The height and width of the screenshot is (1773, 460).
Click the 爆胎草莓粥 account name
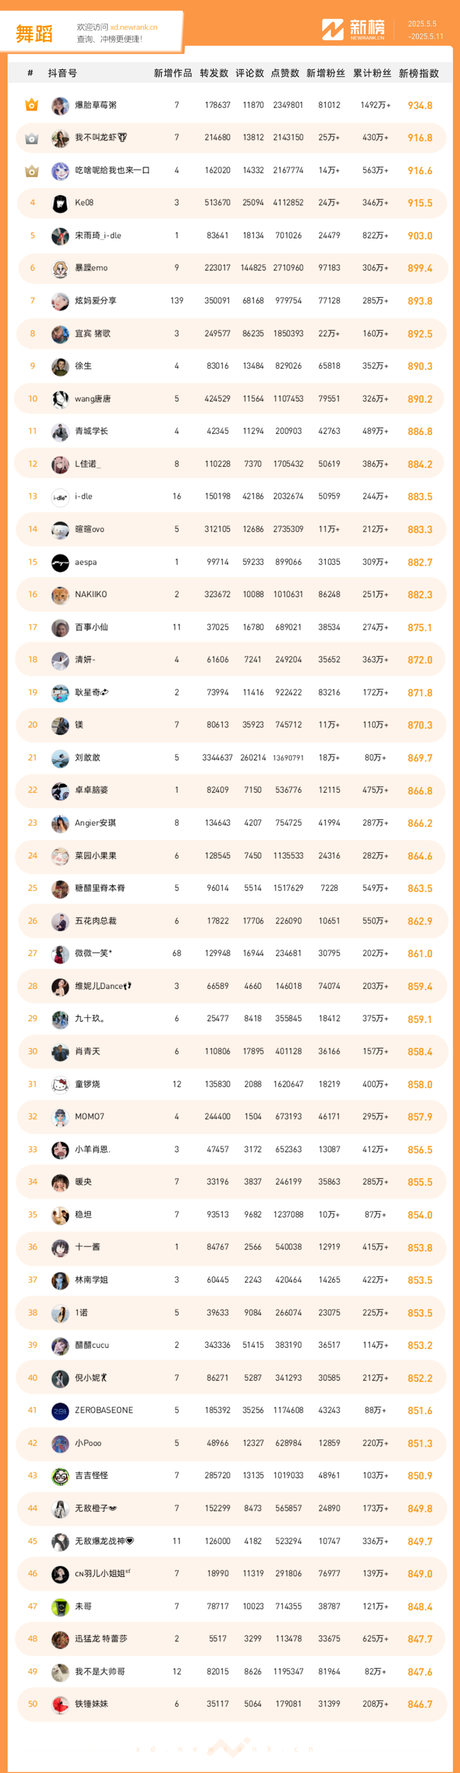tap(95, 105)
